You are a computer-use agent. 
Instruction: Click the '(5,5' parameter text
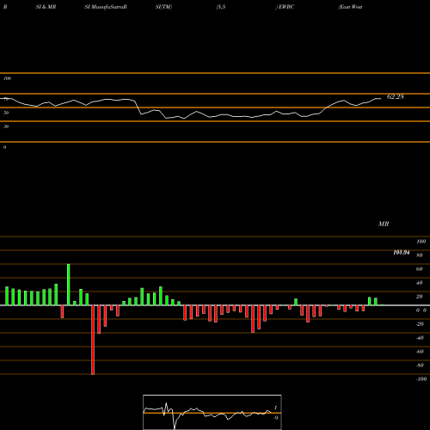(221, 7)
